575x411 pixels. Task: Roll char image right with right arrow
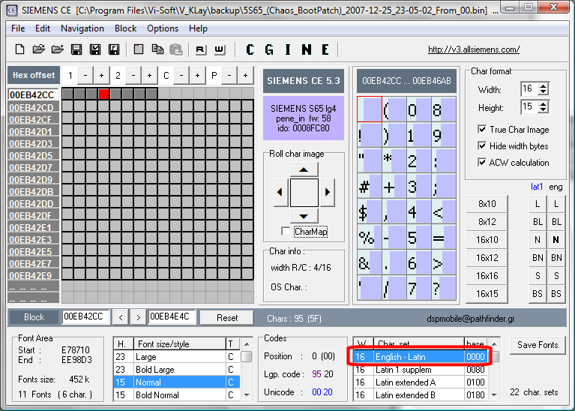point(327,192)
